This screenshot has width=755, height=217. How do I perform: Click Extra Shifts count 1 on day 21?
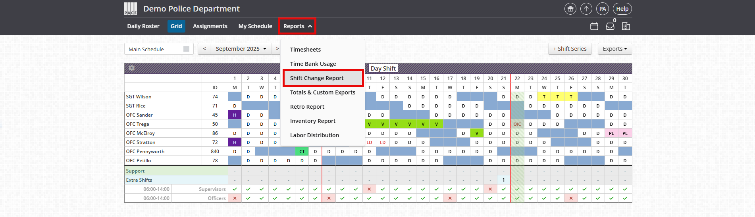pos(503,180)
